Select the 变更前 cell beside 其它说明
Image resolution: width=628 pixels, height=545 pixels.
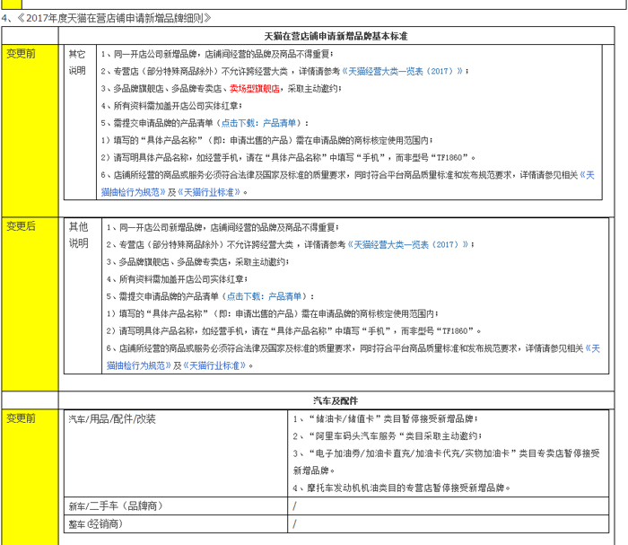coord(30,131)
